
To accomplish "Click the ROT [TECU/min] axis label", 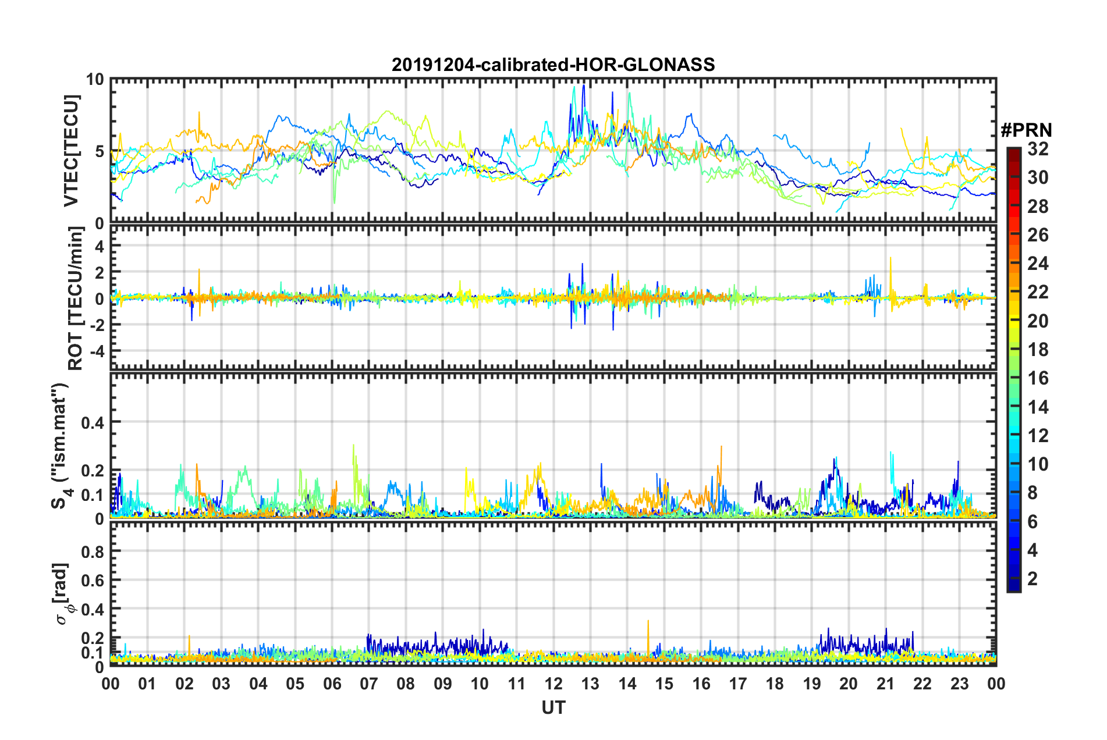I will 76,299.
